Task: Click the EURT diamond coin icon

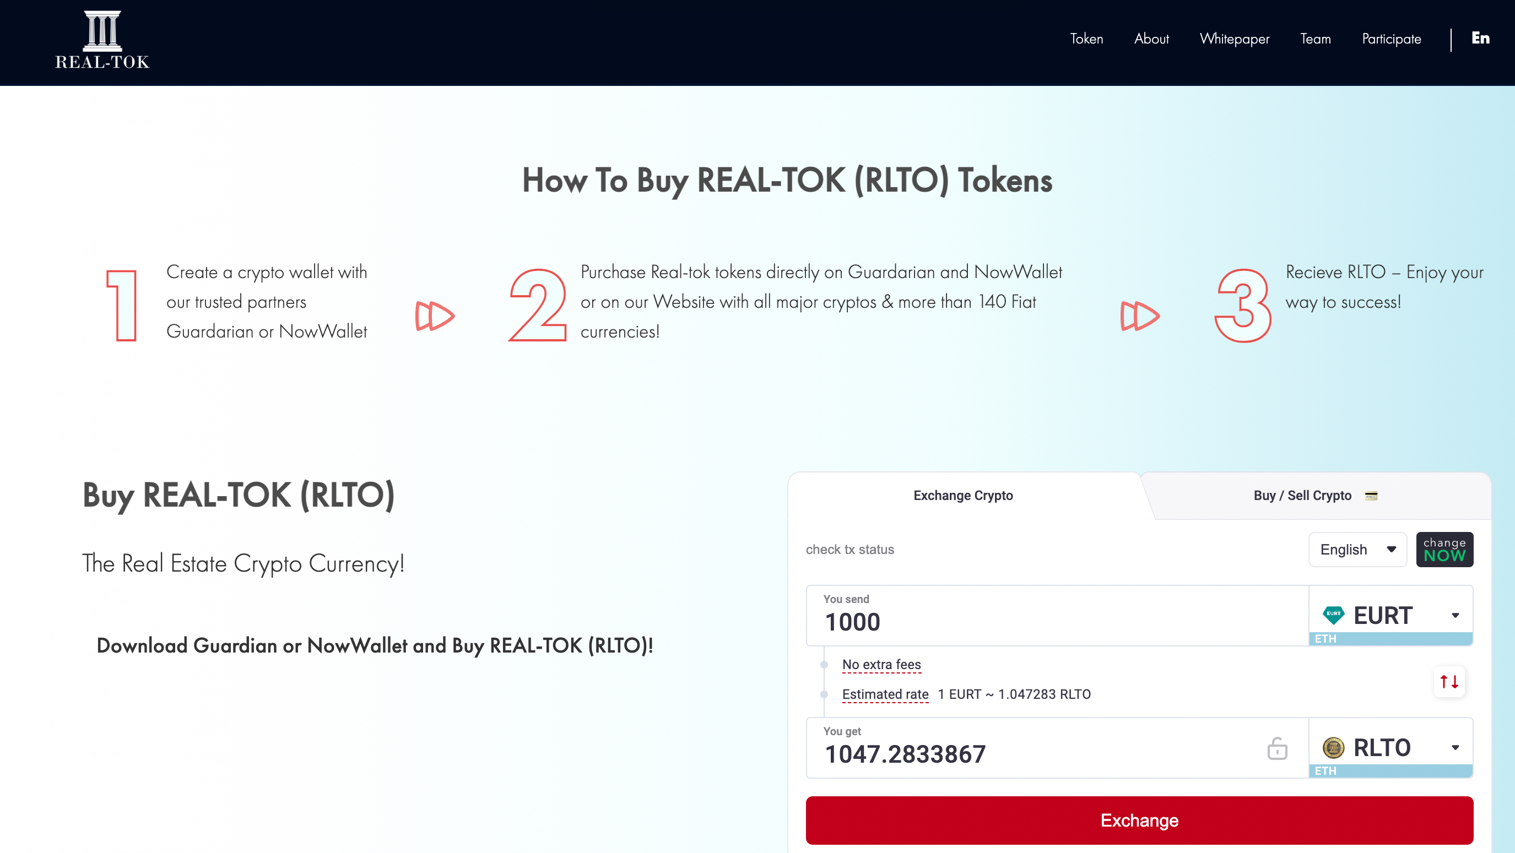Action: pos(1333,615)
